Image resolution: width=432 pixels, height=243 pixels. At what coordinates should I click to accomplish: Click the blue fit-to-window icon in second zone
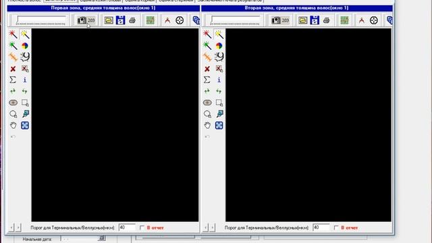coord(219,126)
